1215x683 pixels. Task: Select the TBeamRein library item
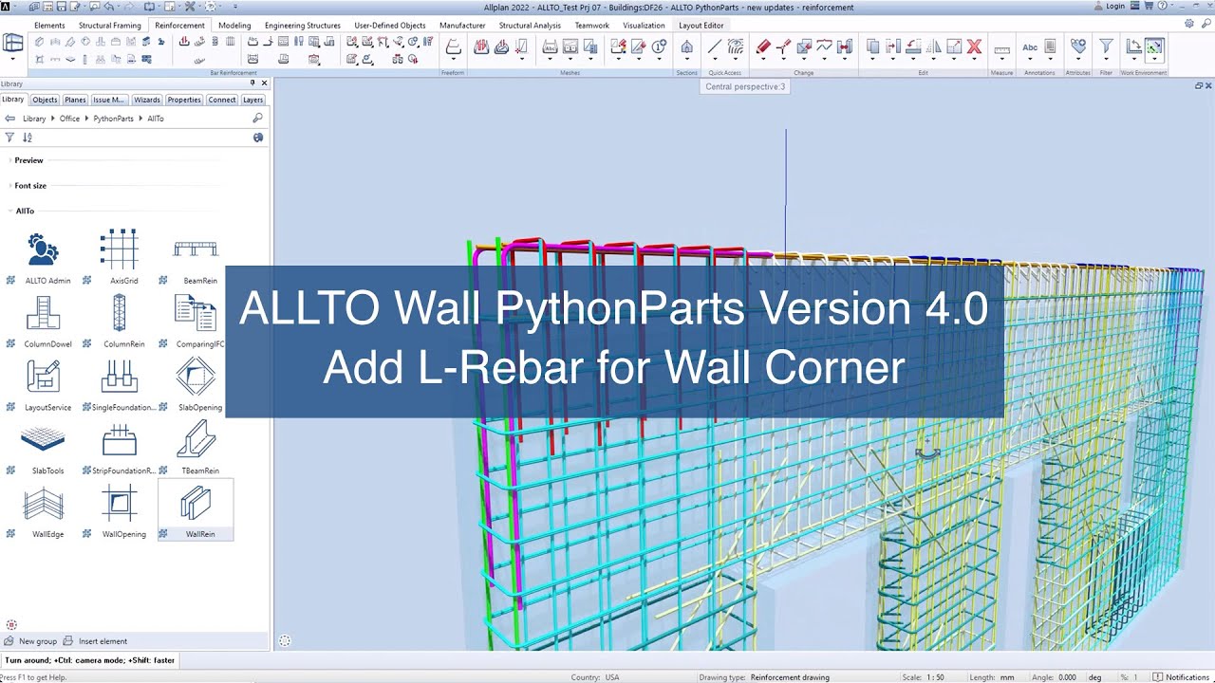196,447
